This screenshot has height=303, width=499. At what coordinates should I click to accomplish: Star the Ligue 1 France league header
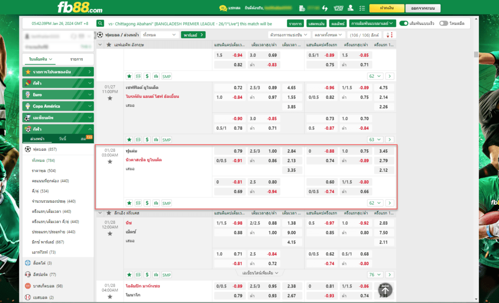click(109, 213)
